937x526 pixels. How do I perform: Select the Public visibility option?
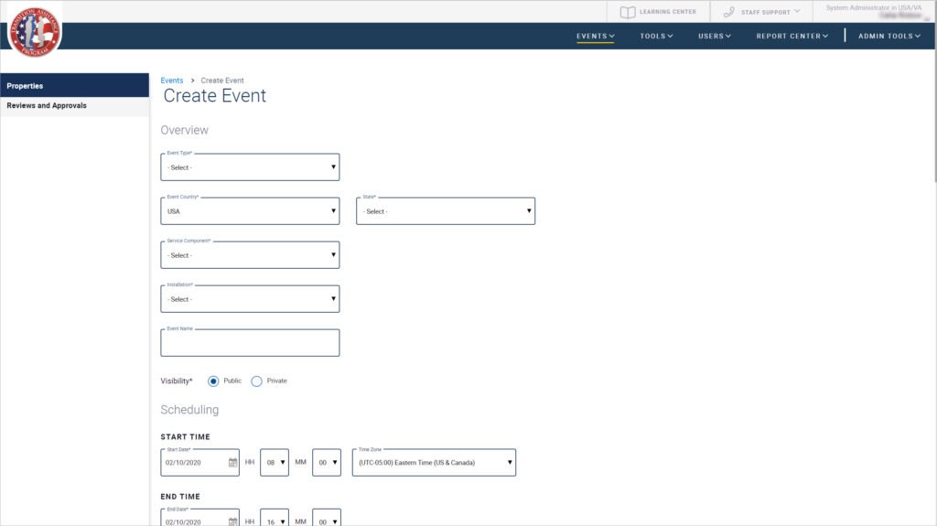tap(213, 381)
